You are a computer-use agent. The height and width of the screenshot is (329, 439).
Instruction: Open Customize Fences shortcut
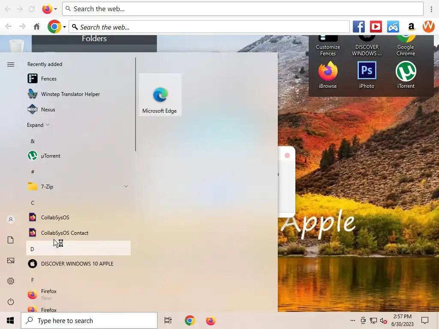[328, 46]
